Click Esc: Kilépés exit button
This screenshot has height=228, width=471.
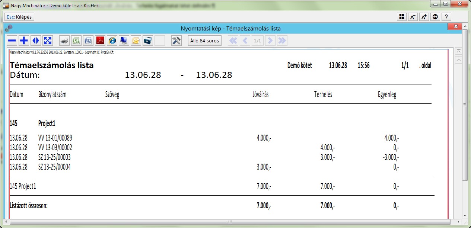19,17
